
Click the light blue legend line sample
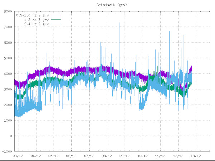(x=56, y=24)
